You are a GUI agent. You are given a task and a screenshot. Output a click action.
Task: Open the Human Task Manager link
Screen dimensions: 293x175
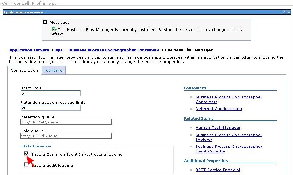[218, 127]
